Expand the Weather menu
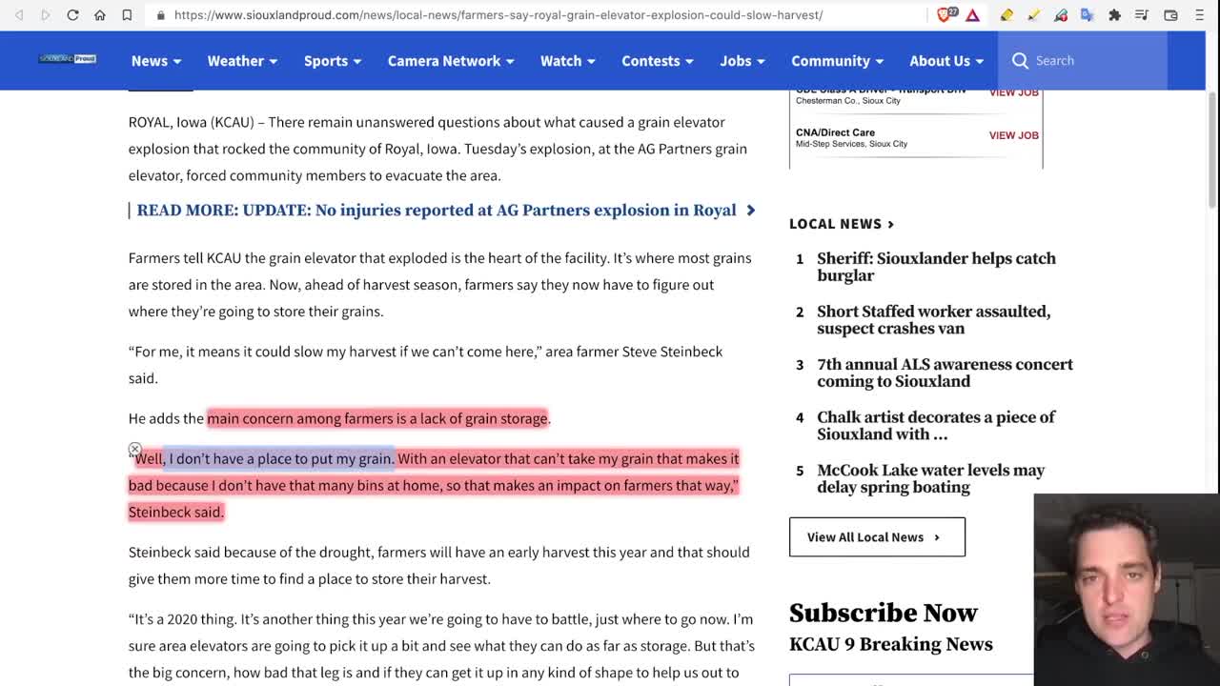 (x=242, y=60)
